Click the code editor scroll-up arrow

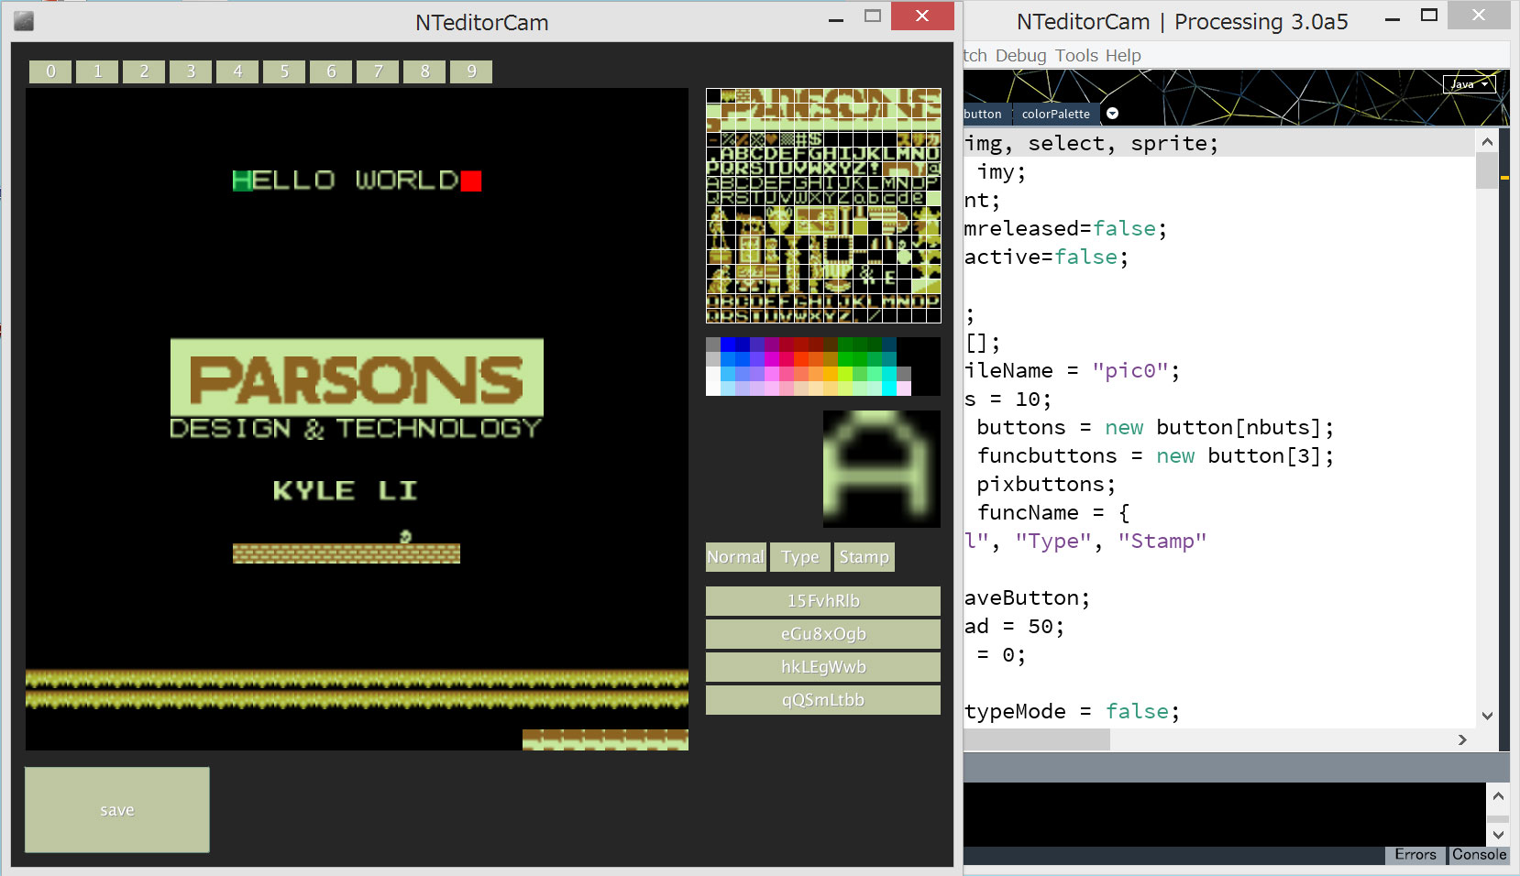[x=1487, y=142]
